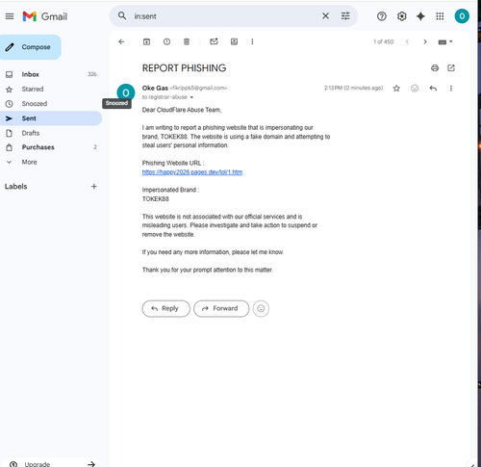Open the main menu hamburger icon
The width and height of the screenshot is (481, 467).
(10, 16)
